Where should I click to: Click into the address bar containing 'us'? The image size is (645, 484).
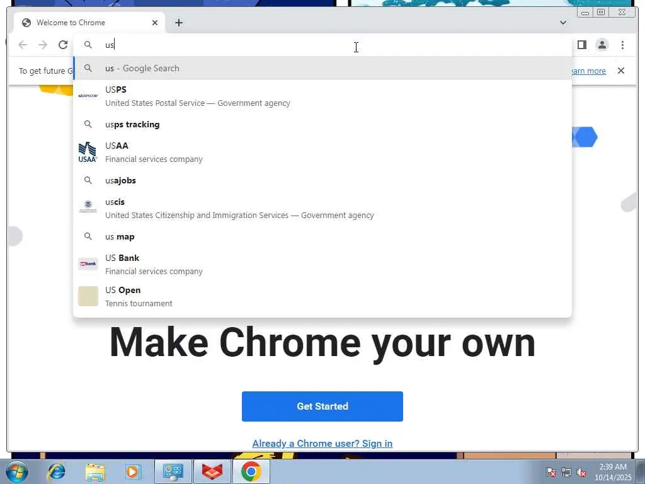(322, 45)
